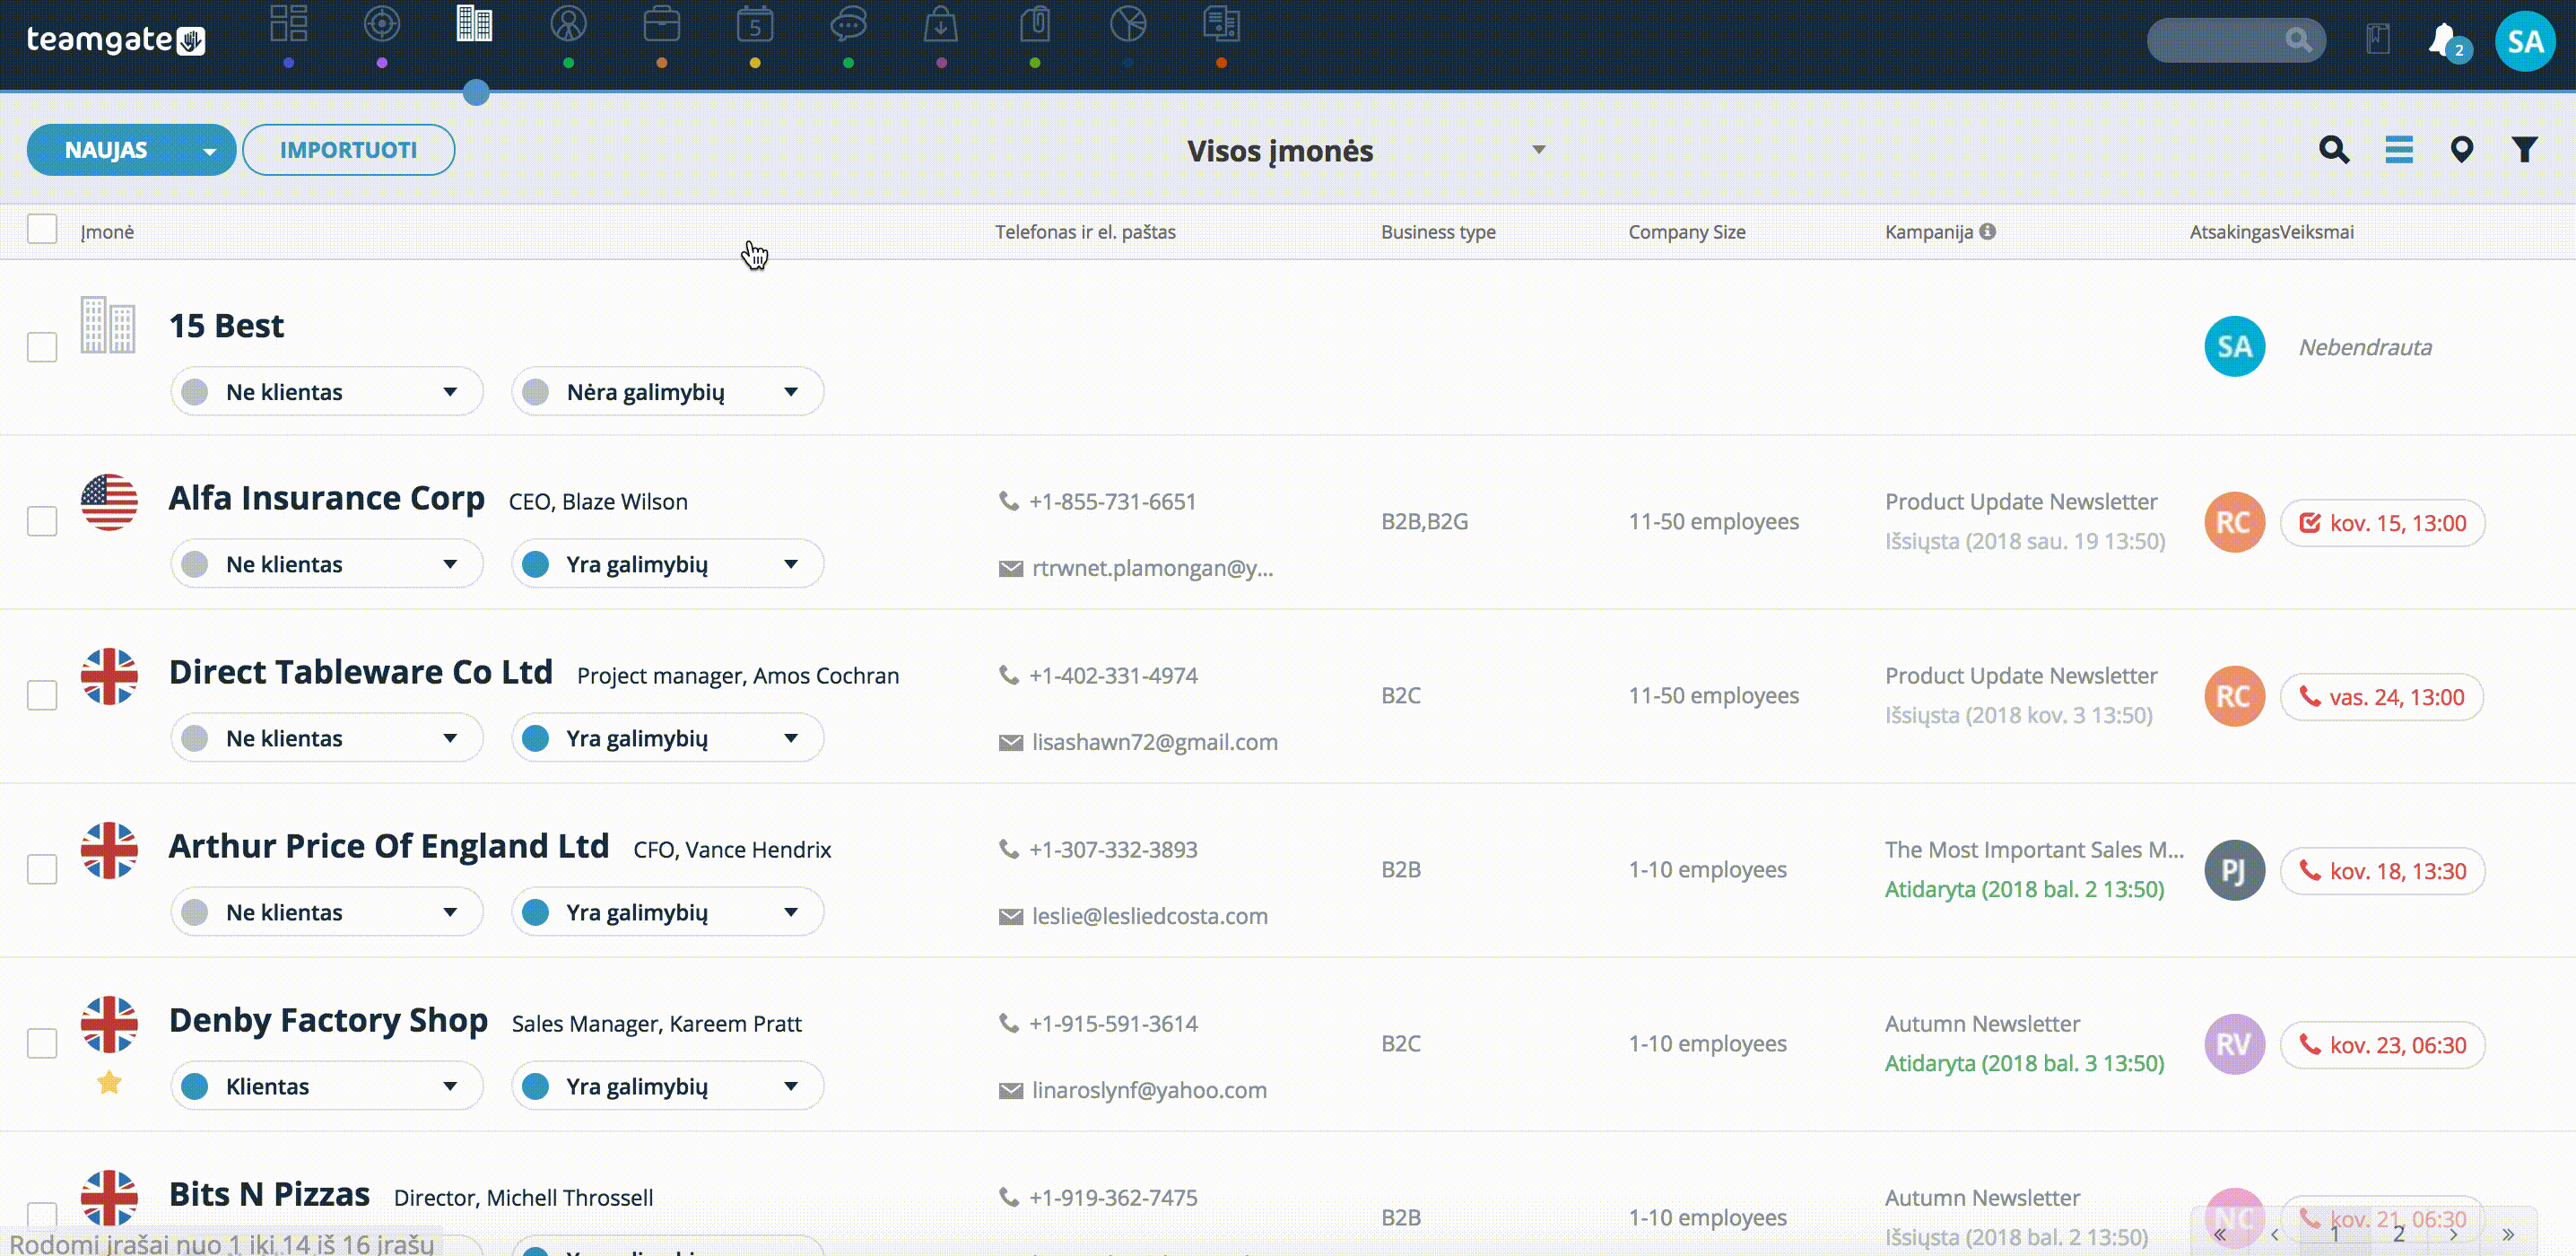Image resolution: width=2576 pixels, height=1256 pixels.
Task: Click the 'vas. 24, 13:00' call activity button
Action: point(2382,697)
